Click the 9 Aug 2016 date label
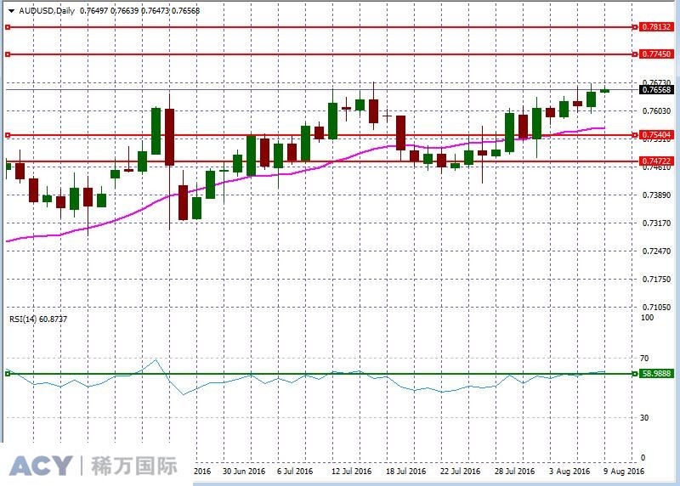 pos(624,472)
